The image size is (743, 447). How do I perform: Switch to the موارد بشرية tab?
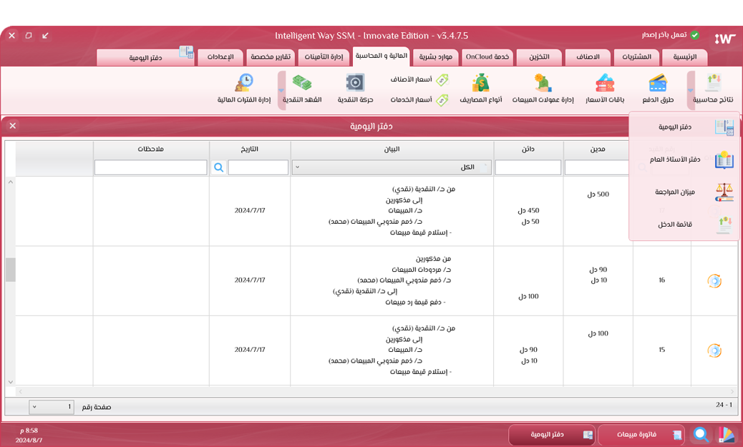pos(435,57)
